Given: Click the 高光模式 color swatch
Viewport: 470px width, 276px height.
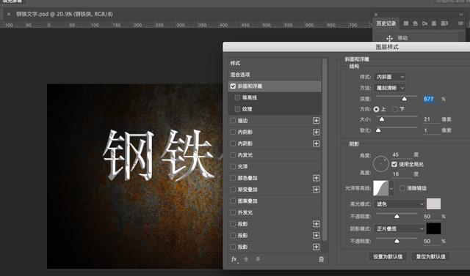Looking at the screenshot, I should (x=433, y=204).
